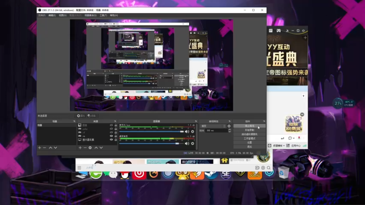Viewport: 365px width, 205px height.
Task: Click the 退出 button in controls
Action: point(249,147)
